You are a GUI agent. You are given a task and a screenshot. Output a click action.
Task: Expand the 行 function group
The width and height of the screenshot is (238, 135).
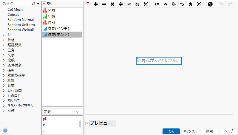pyautogui.click(x=4, y=35)
